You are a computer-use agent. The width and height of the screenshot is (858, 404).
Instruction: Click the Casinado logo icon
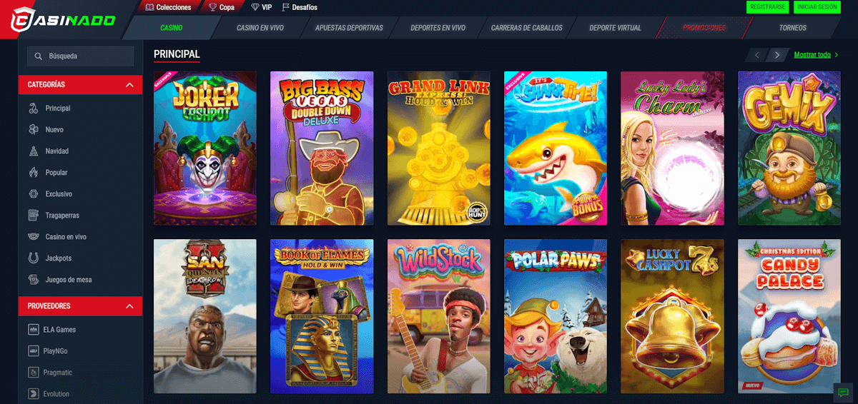click(24, 19)
